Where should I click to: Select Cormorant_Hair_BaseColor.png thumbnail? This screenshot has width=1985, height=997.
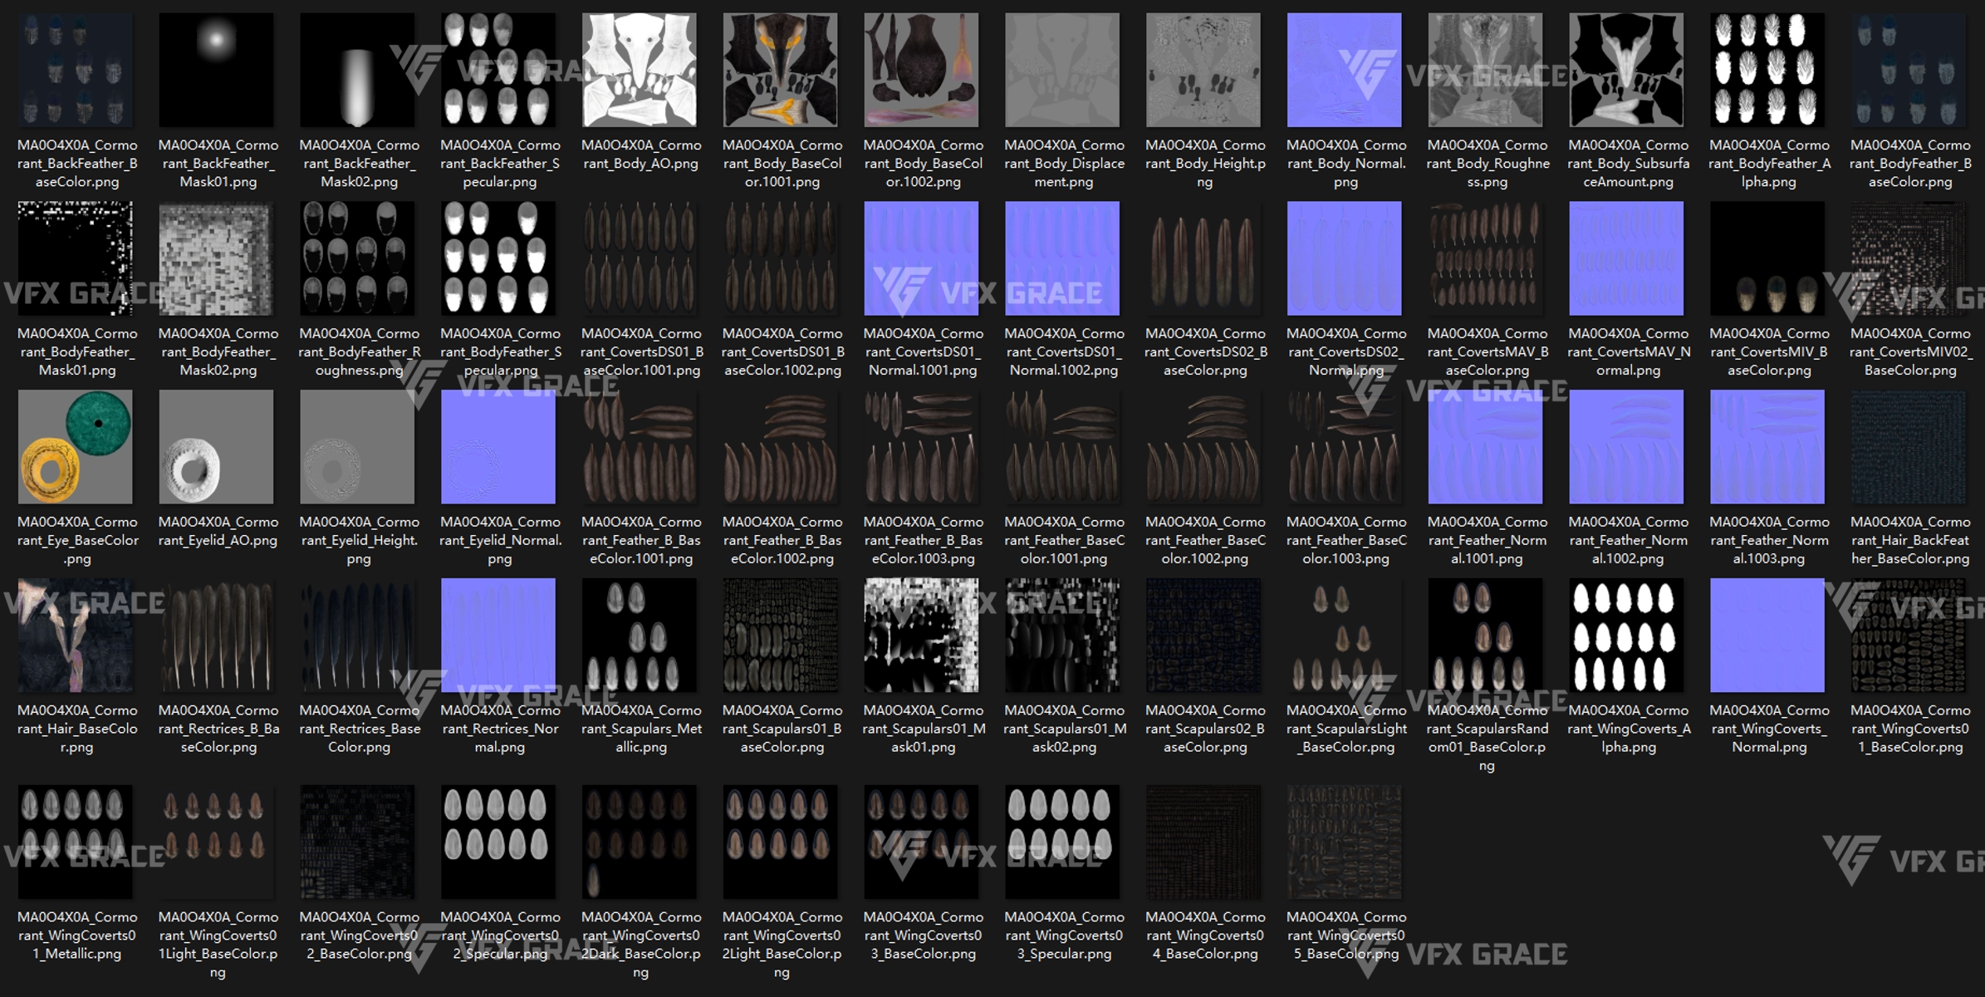(x=75, y=636)
